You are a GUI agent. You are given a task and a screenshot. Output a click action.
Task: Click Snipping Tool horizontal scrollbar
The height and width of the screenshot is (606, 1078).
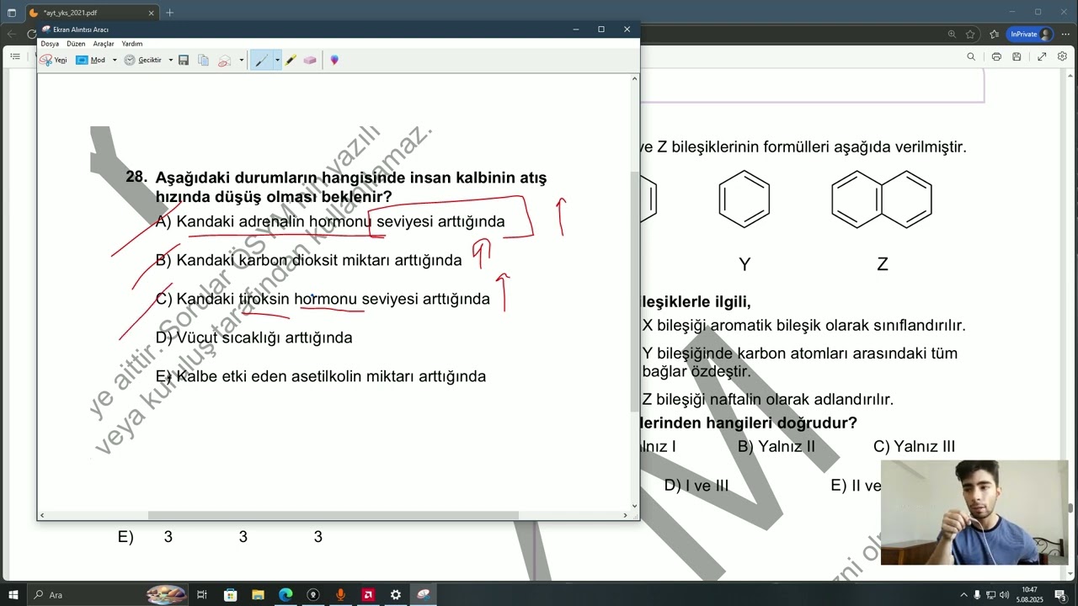pyautogui.click(x=334, y=515)
